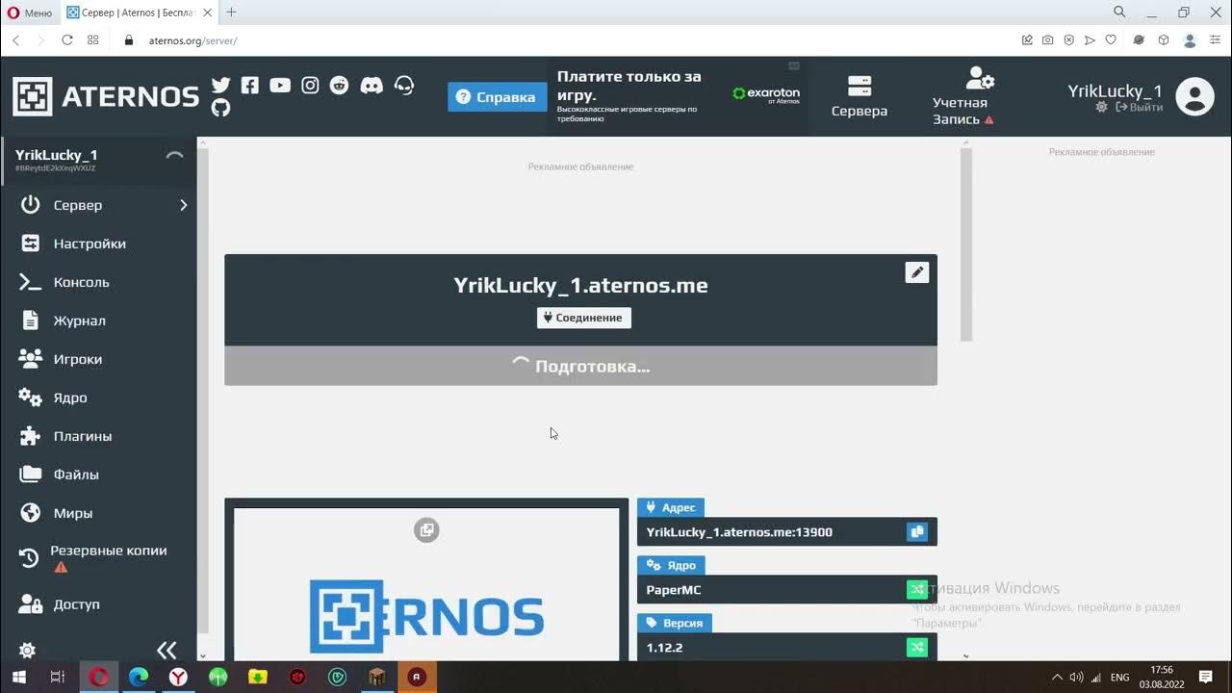The height and width of the screenshot is (693, 1232).
Task: Click the user avatar icon
Action: pos(1194,96)
